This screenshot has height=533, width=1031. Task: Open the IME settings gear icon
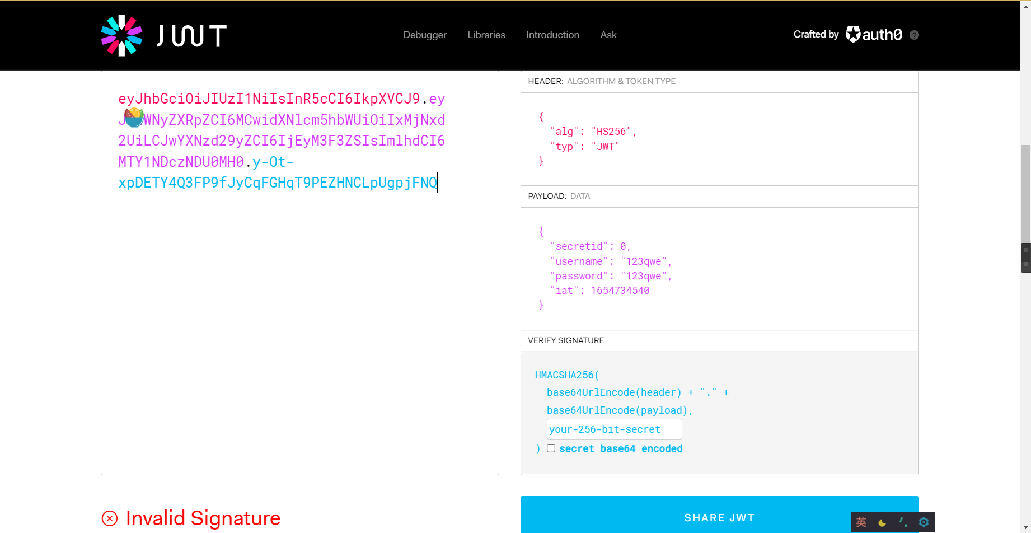pos(924,522)
